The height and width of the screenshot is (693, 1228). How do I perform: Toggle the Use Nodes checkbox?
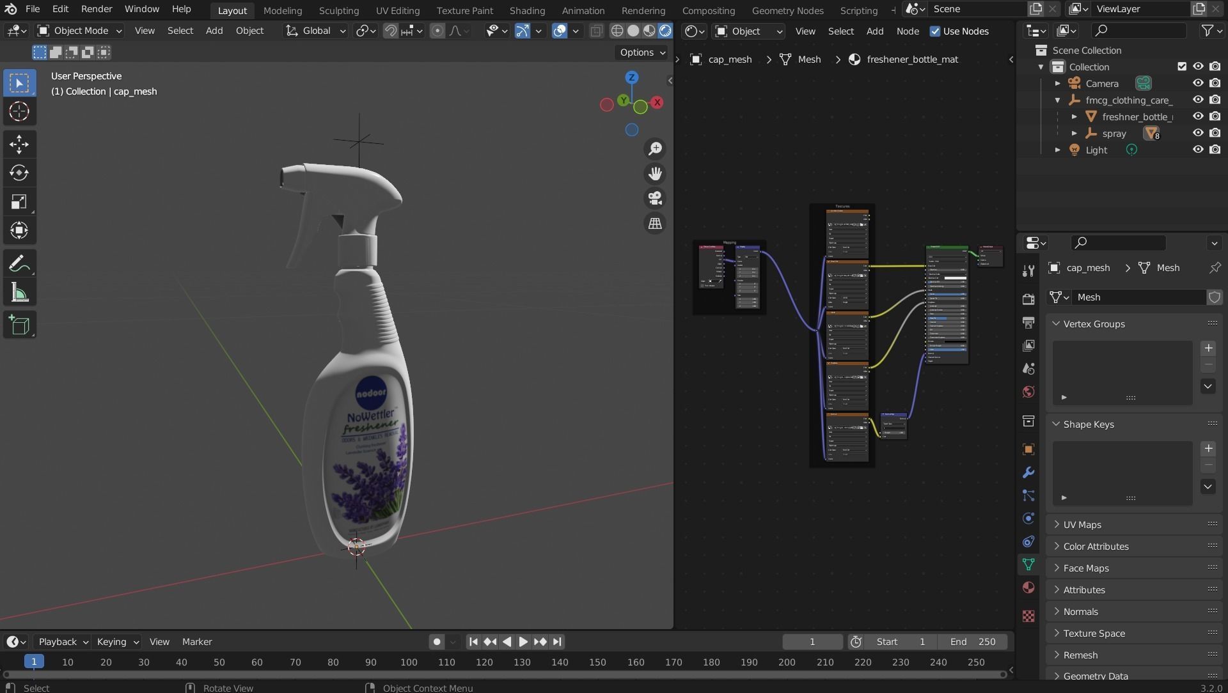tap(935, 31)
